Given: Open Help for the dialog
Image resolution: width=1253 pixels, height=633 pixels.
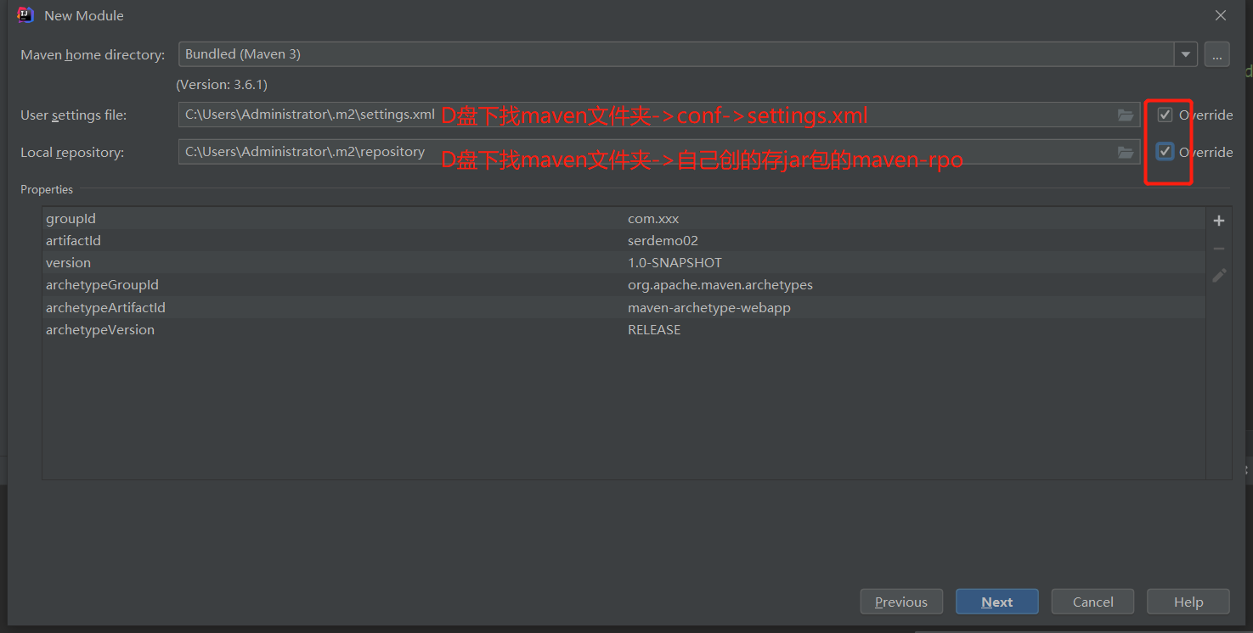Looking at the screenshot, I should 1188,602.
